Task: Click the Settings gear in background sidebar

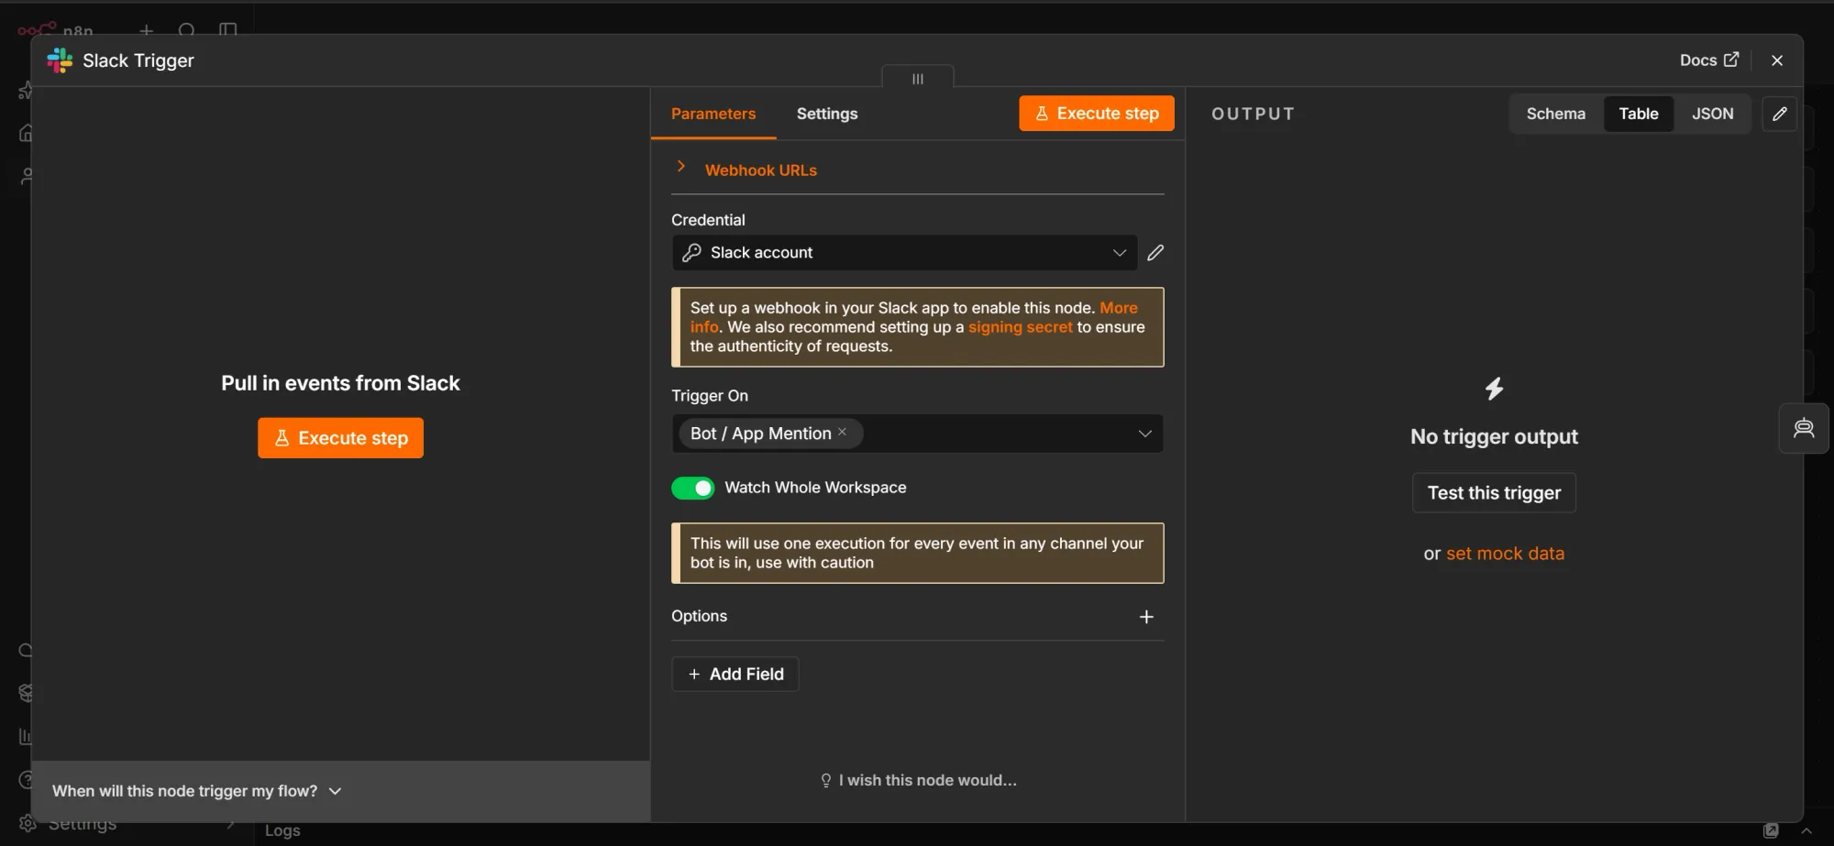Action: 28,823
